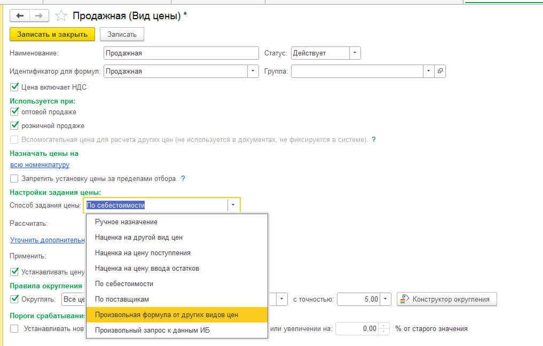
Task: Click the forward navigation arrow
Action: coord(39,16)
